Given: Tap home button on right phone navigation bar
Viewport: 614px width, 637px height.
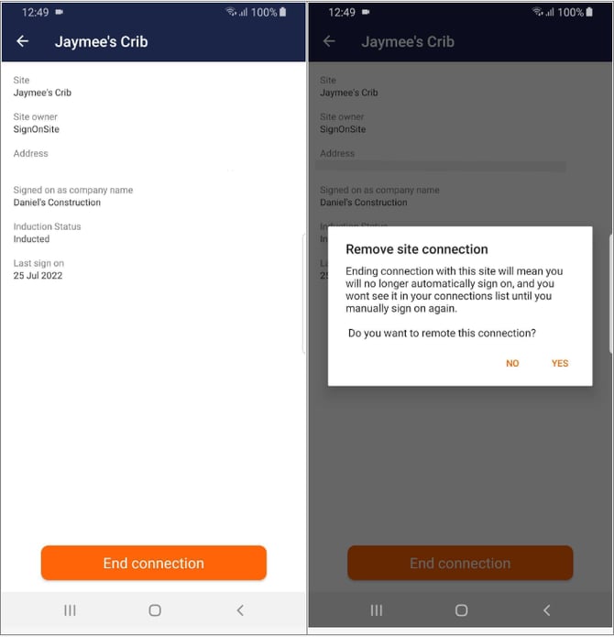Looking at the screenshot, I should click(461, 610).
